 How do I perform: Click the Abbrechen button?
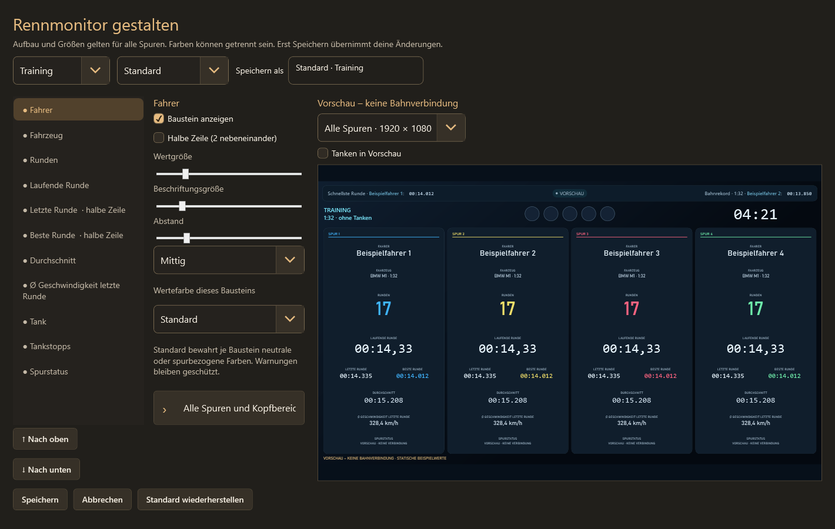tap(102, 500)
